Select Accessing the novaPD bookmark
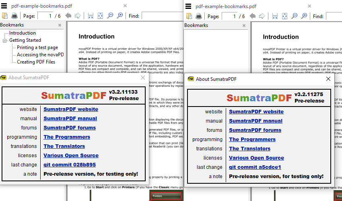 tap(40, 55)
